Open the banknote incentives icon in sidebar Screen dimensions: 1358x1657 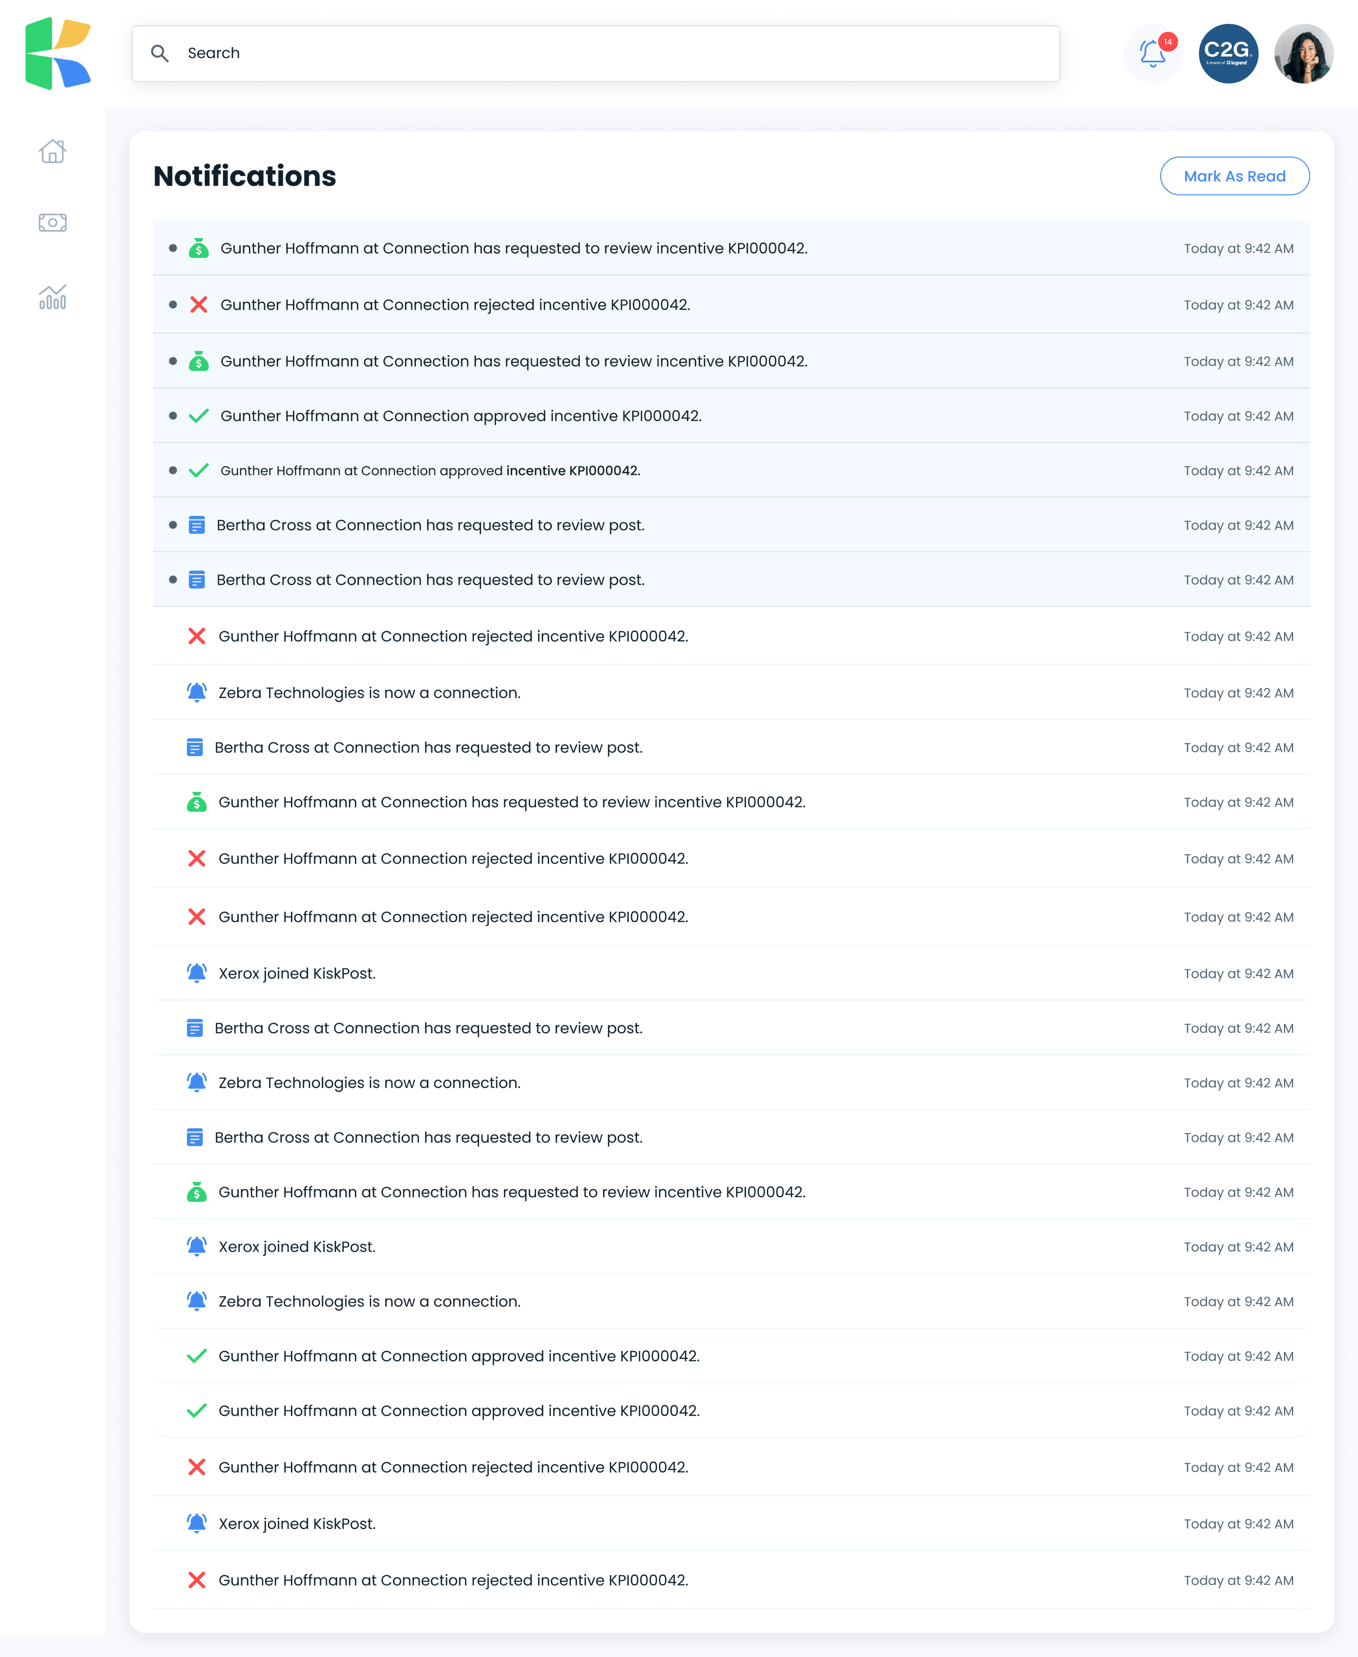point(53,223)
